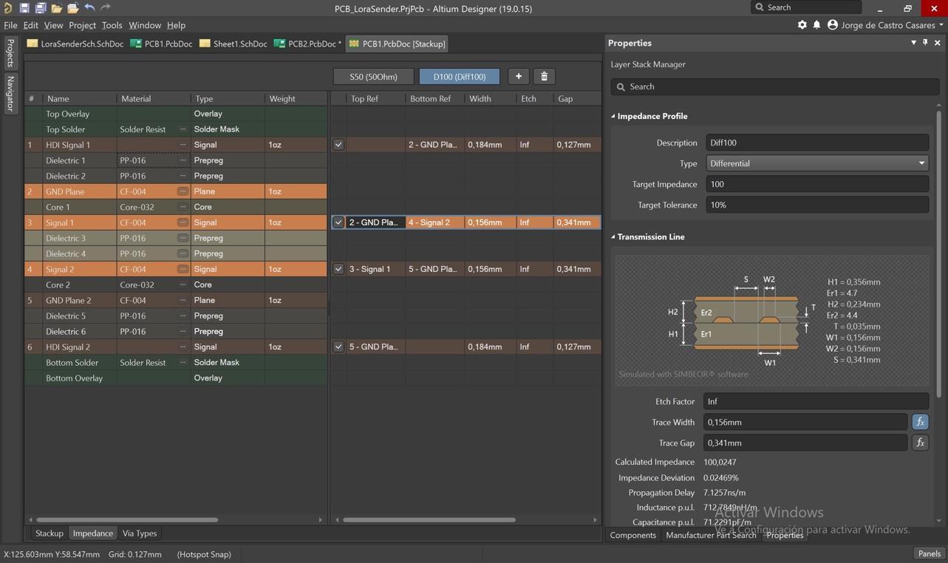The image size is (948, 563).
Task: Click the Properties panel vertical scrollbar
Action: [x=938, y=255]
